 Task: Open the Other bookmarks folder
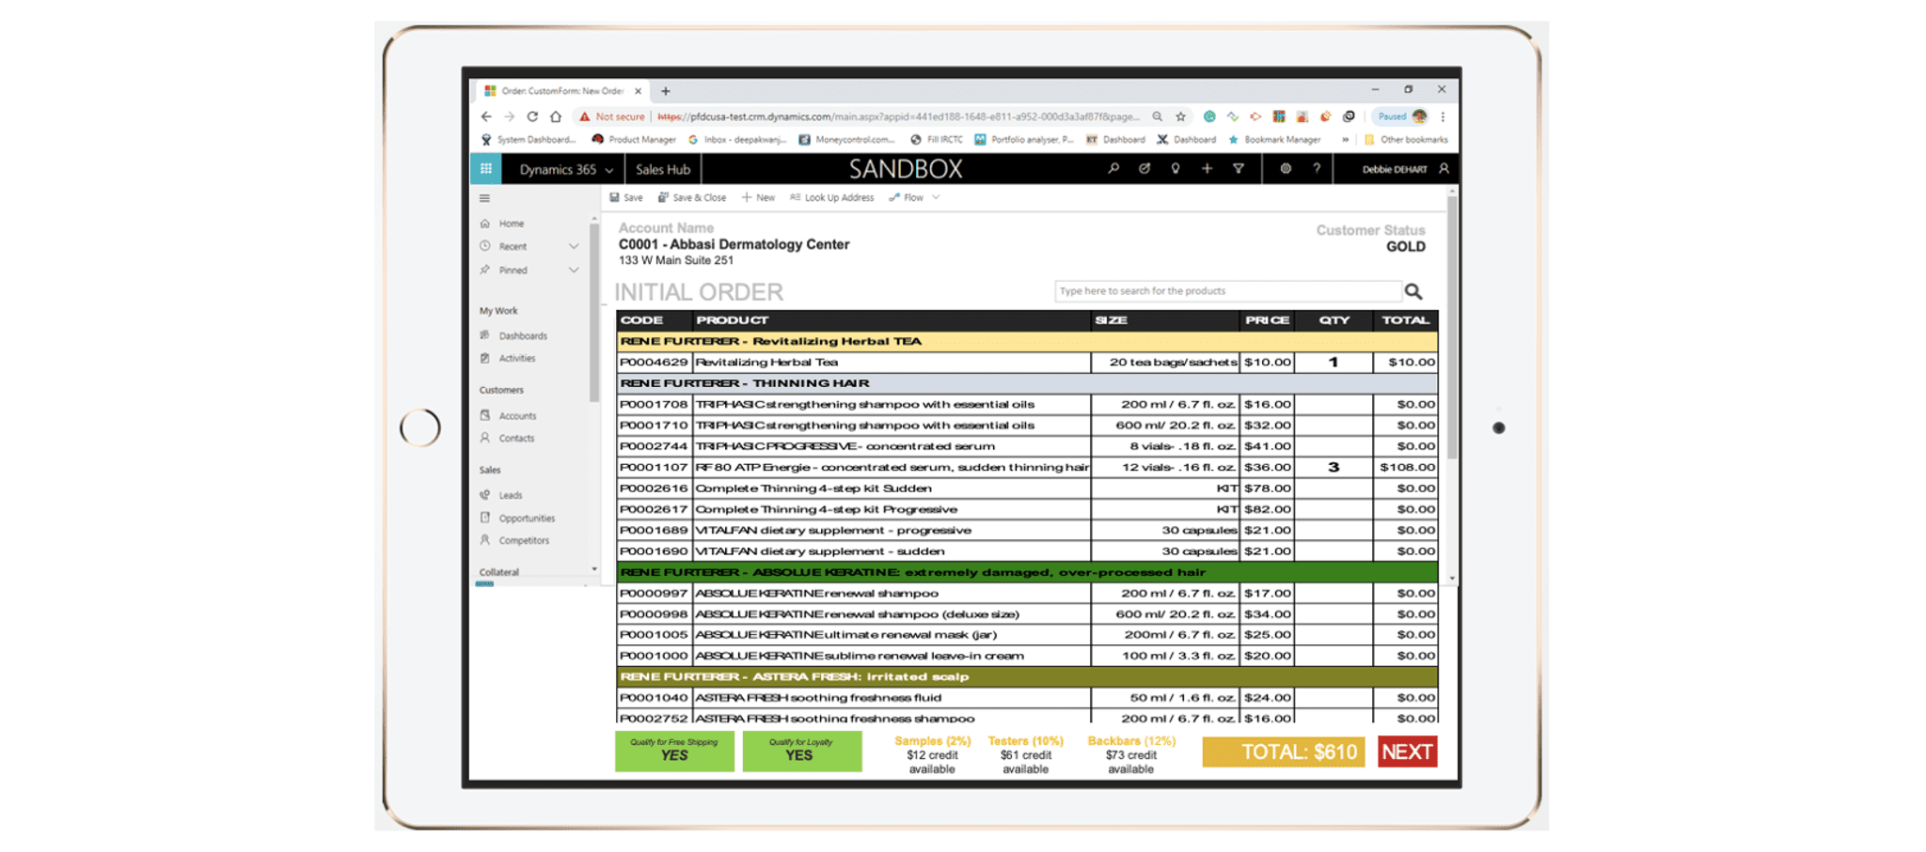1406,140
